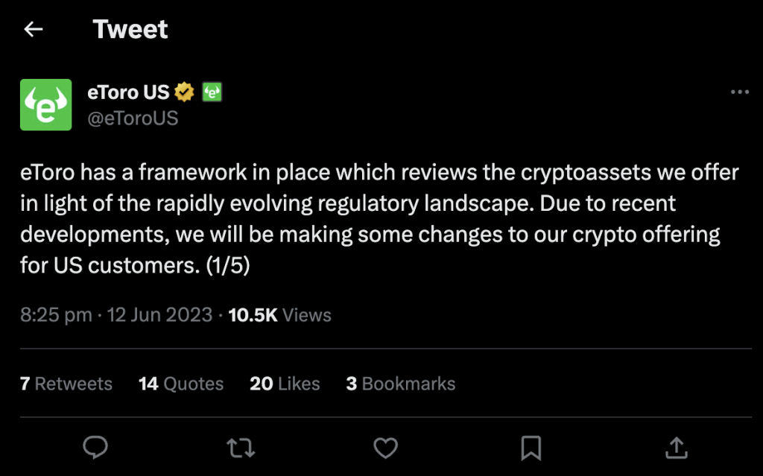
Task: Open the three-dot more options menu
Action: coord(739,92)
